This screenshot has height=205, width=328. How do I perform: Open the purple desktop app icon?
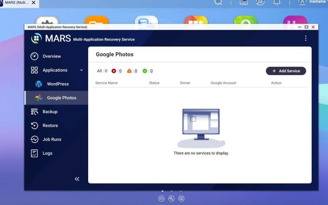tap(295, 20)
